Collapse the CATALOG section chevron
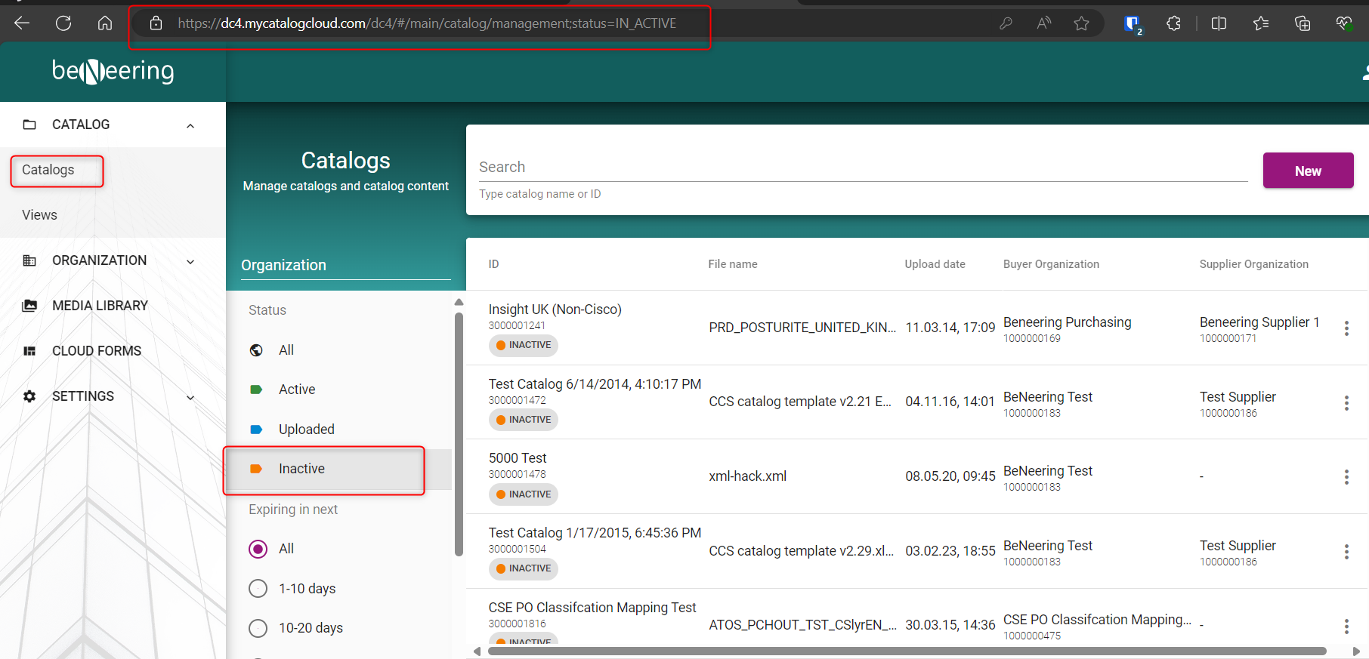The image size is (1369, 659). tap(190, 125)
